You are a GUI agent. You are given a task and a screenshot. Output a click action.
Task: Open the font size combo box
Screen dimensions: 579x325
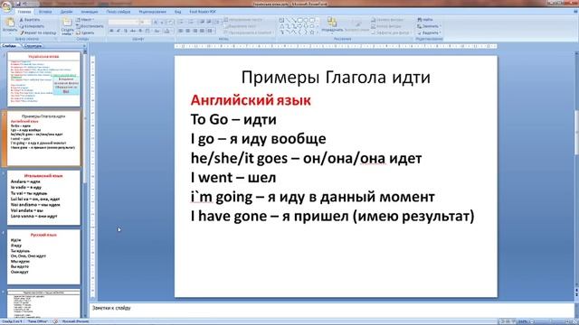click(x=146, y=22)
